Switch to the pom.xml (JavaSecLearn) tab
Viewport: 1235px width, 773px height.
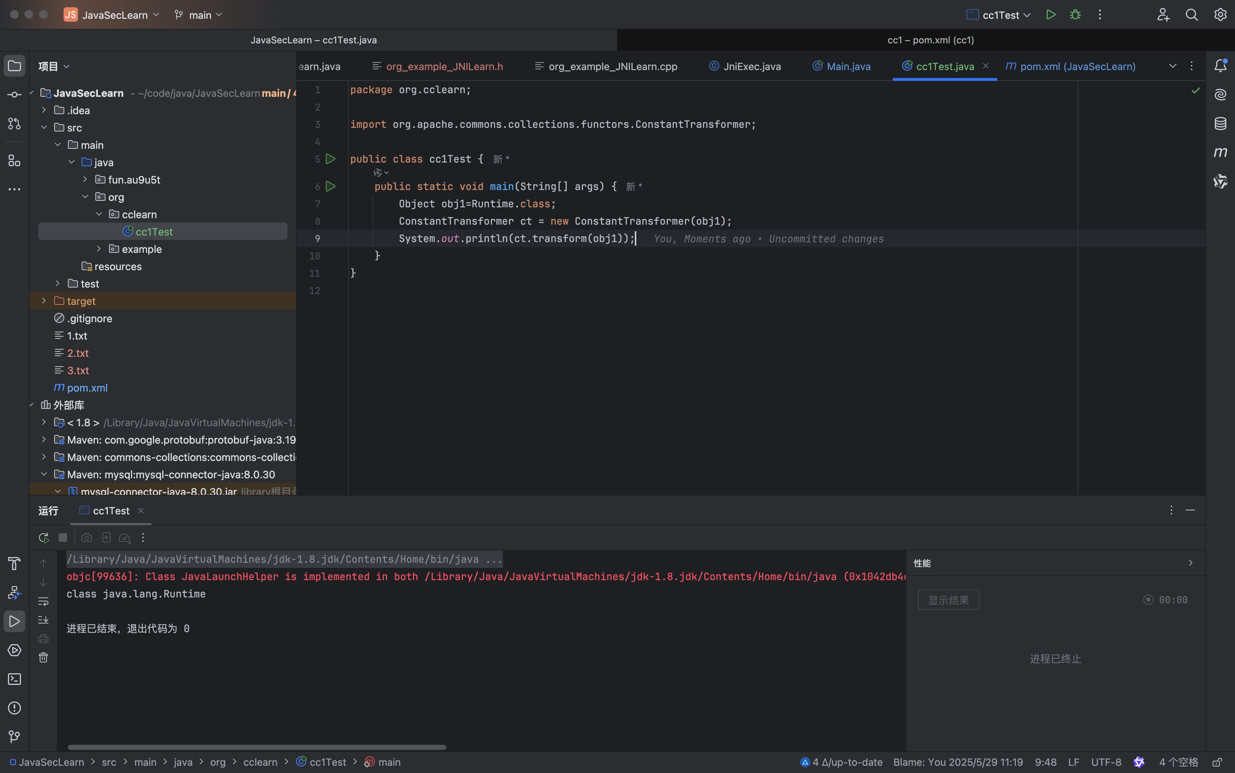tap(1077, 66)
